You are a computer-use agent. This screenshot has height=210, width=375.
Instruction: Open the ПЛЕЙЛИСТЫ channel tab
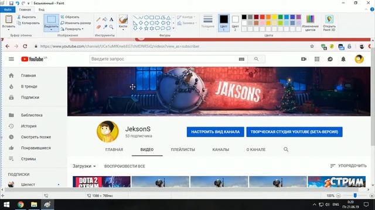tap(183, 149)
